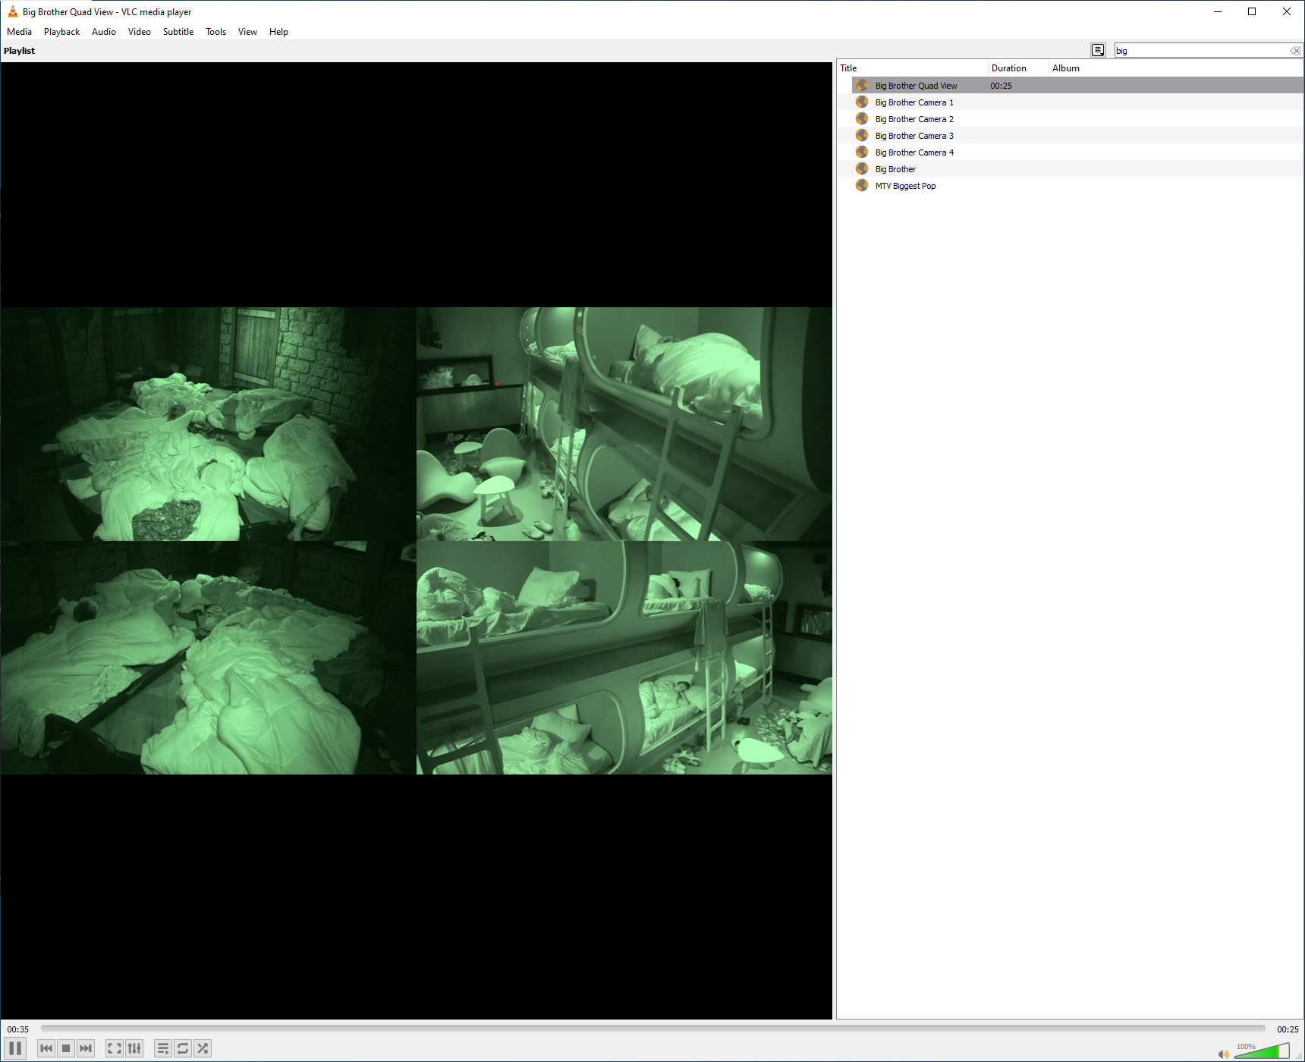The height and width of the screenshot is (1062, 1305).
Task: Close the VLC media player window
Action: [x=1287, y=11]
